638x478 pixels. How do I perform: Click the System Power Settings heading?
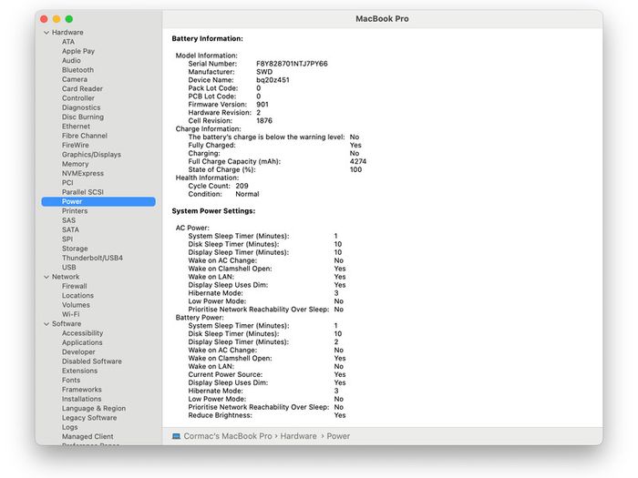pos(213,211)
